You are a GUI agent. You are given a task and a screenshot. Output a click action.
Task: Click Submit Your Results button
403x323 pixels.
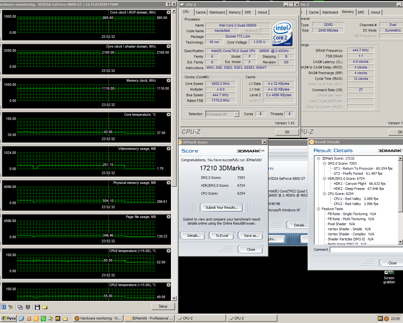(x=222, y=208)
